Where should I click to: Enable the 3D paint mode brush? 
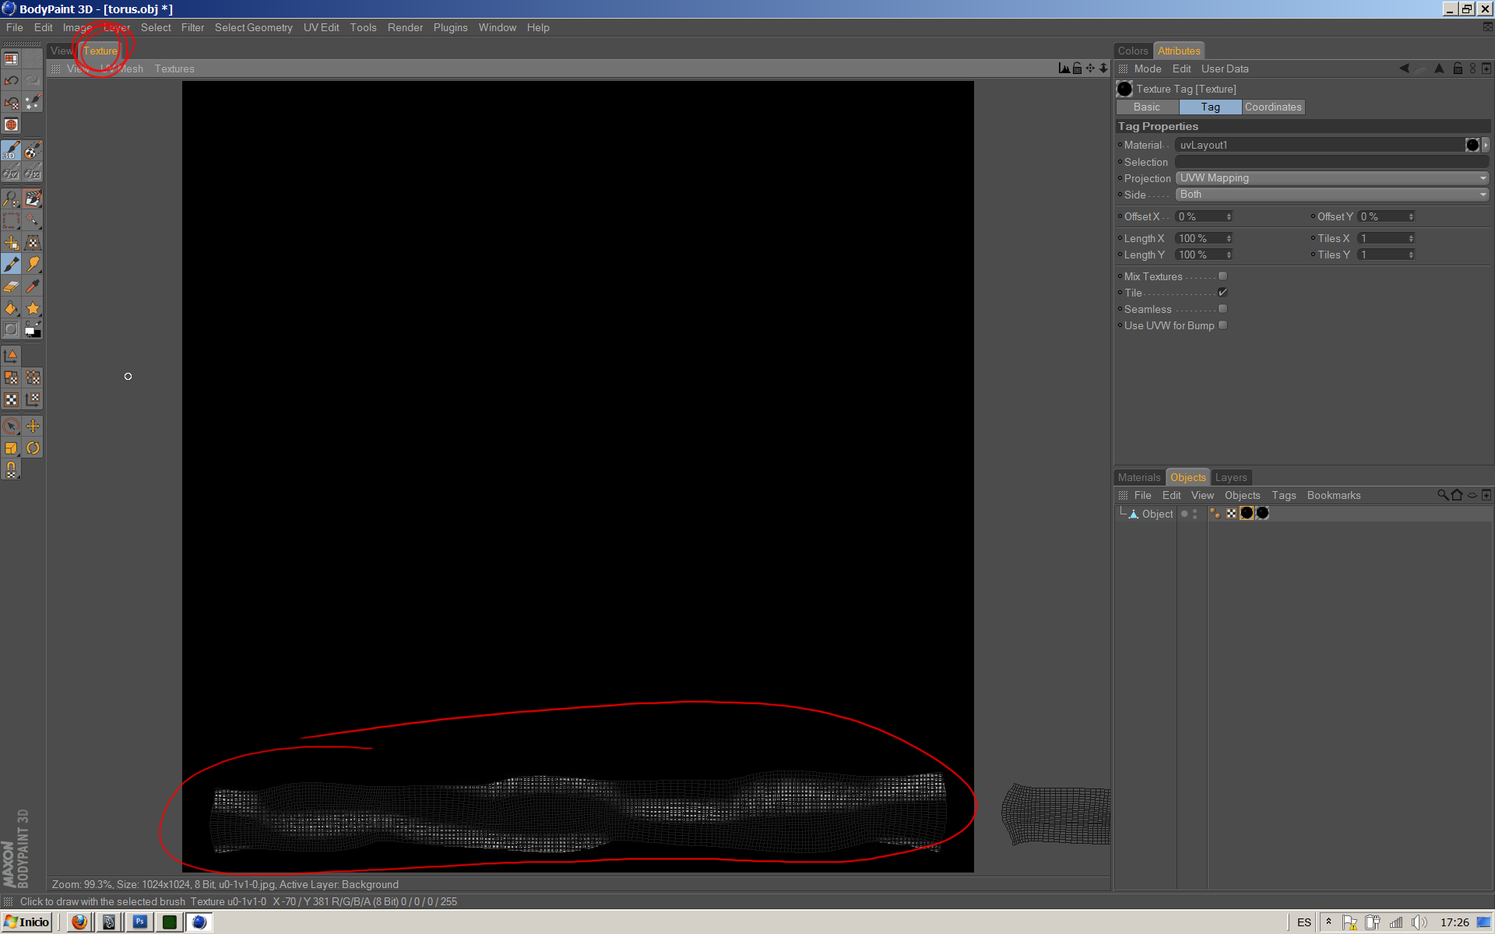11,150
